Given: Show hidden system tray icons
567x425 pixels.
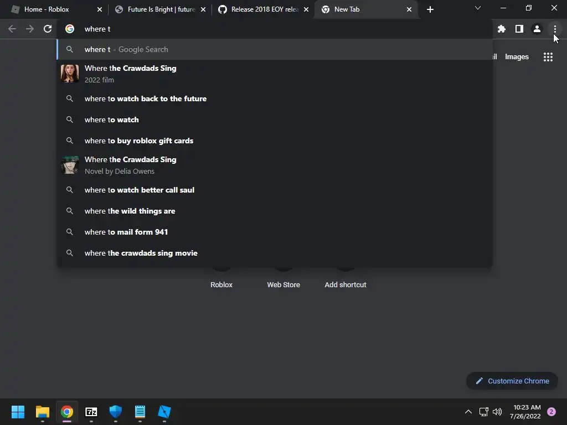Looking at the screenshot, I should 468,412.
